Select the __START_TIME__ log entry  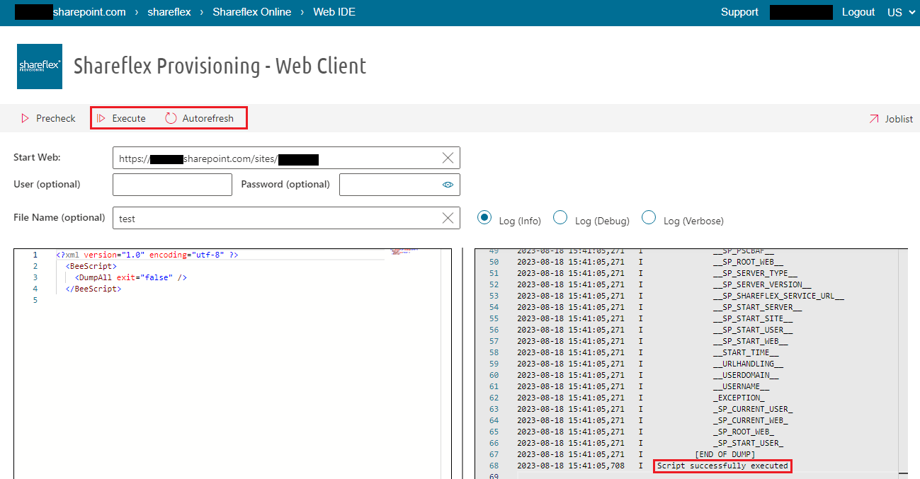(x=746, y=352)
